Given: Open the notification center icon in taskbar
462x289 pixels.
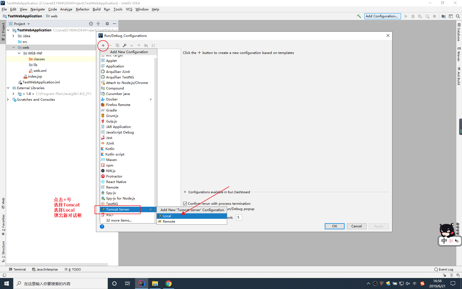Looking at the screenshot, I should (453, 283).
